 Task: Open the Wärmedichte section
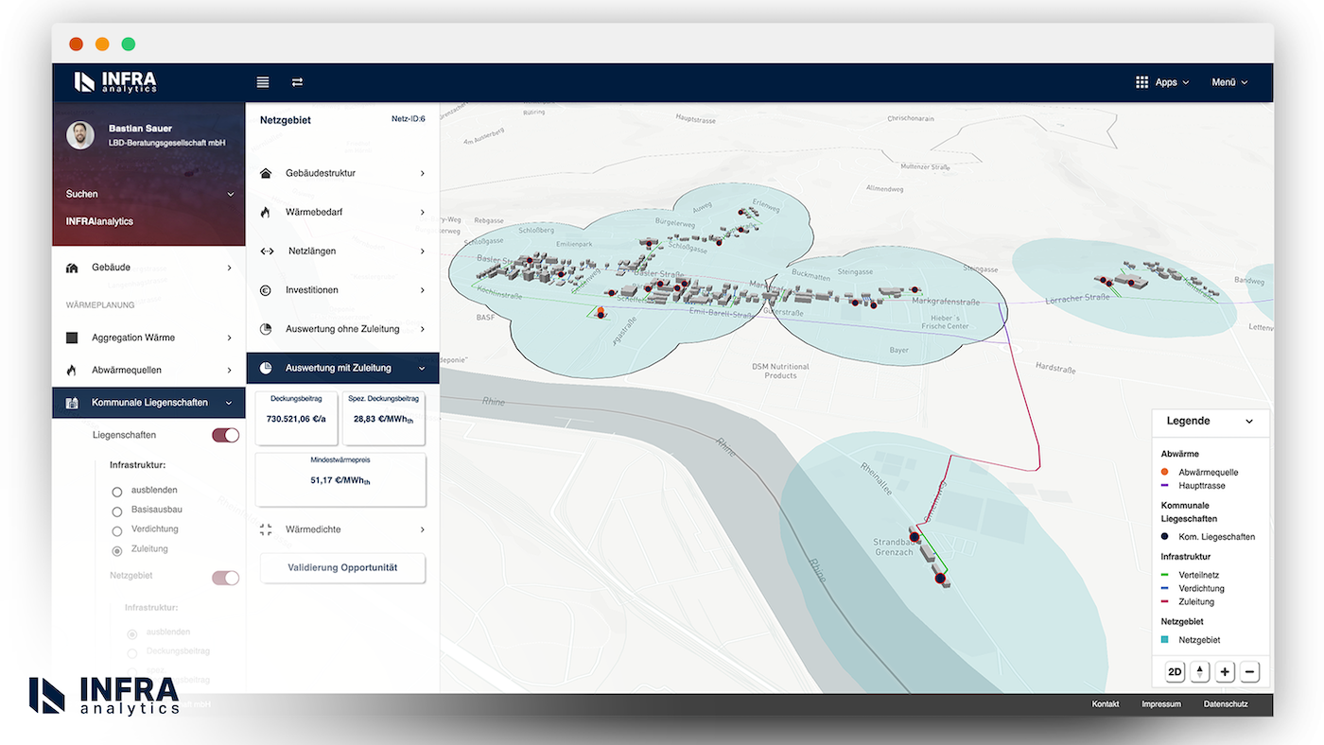click(342, 529)
